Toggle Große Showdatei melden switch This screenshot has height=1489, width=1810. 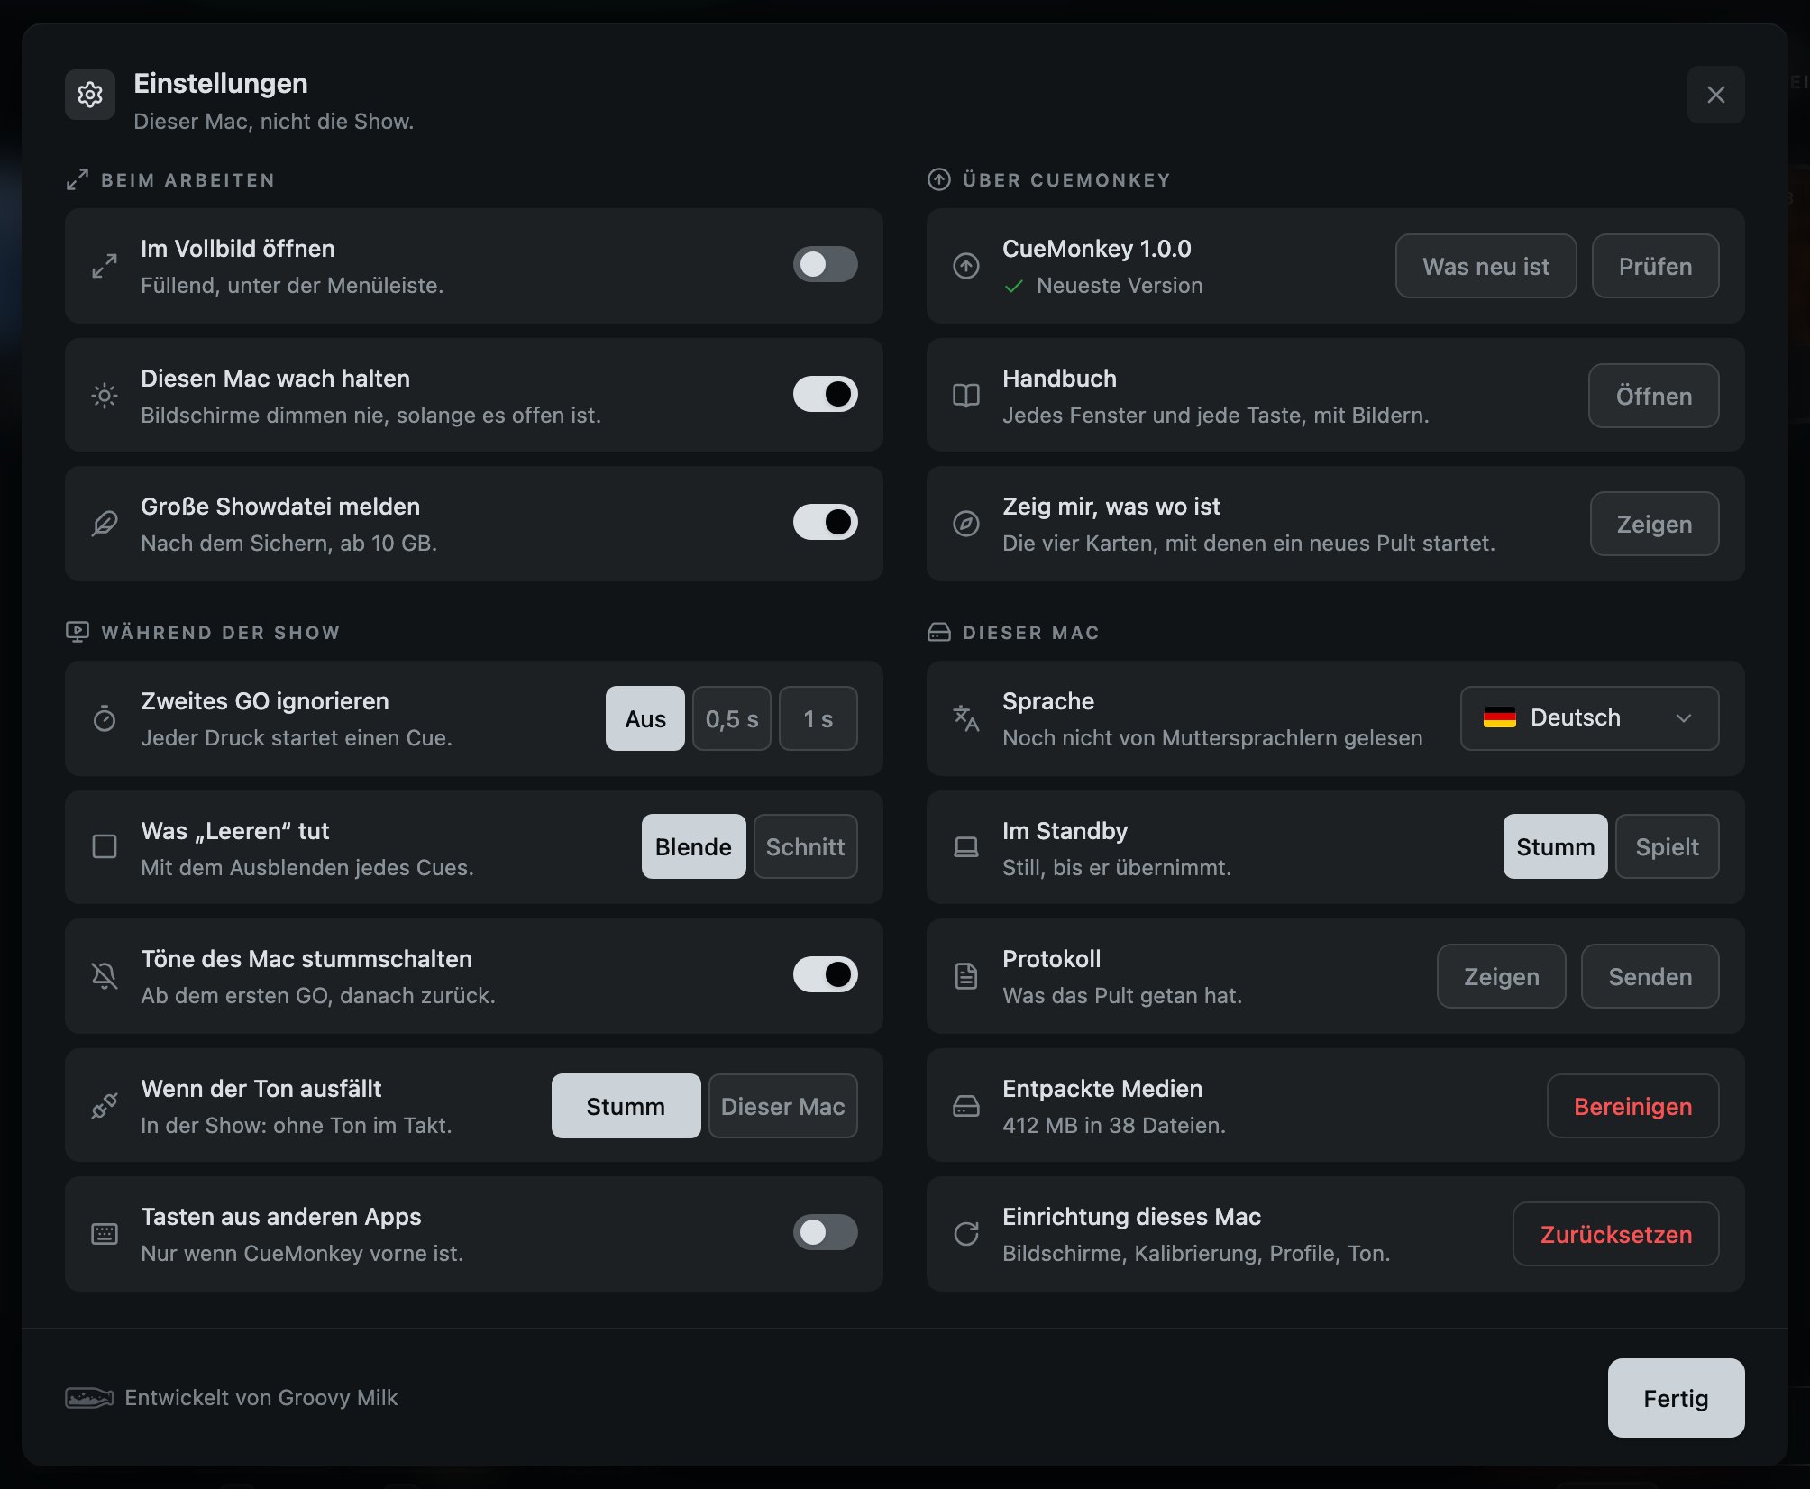[x=825, y=522]
